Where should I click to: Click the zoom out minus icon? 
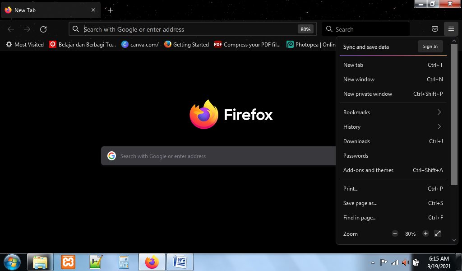click(395, 234)
